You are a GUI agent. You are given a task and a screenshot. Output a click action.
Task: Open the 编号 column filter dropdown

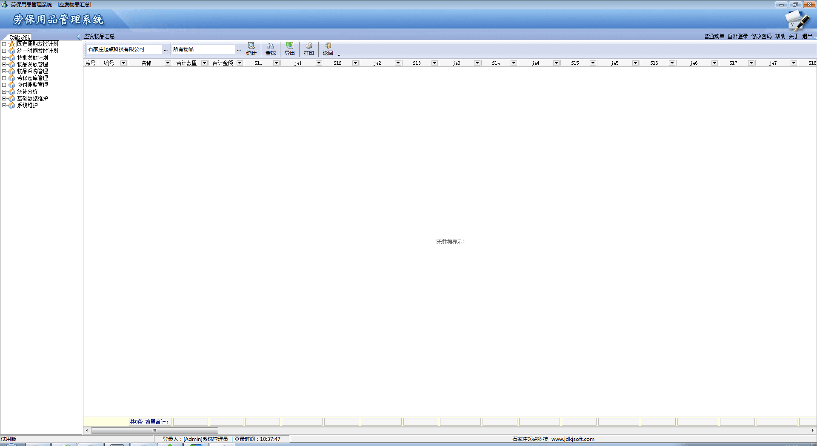click(123, 63)
